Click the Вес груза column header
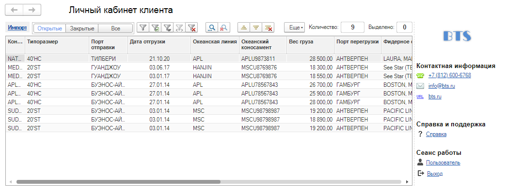Image resolution: width=506 pixels, height=191 pixels. 310,45
